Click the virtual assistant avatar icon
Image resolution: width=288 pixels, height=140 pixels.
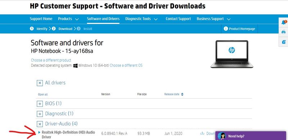pos(222,136)
